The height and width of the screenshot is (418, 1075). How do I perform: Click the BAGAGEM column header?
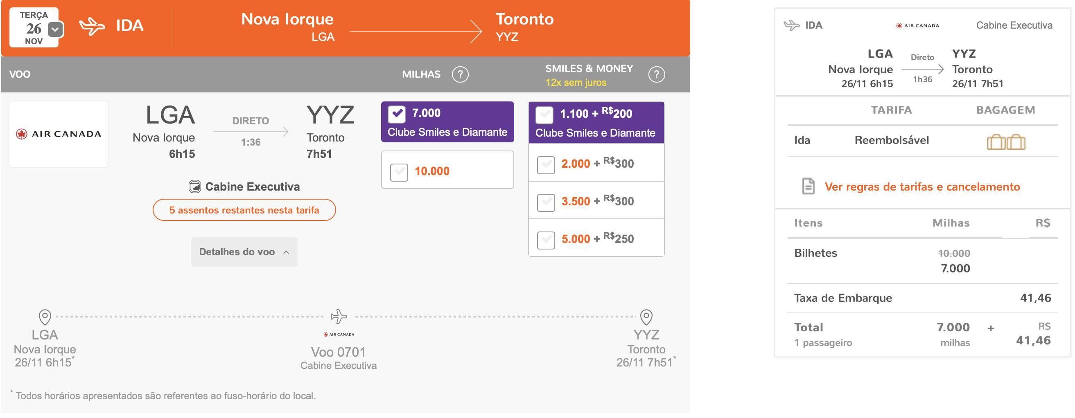[x=1005, y=110]
